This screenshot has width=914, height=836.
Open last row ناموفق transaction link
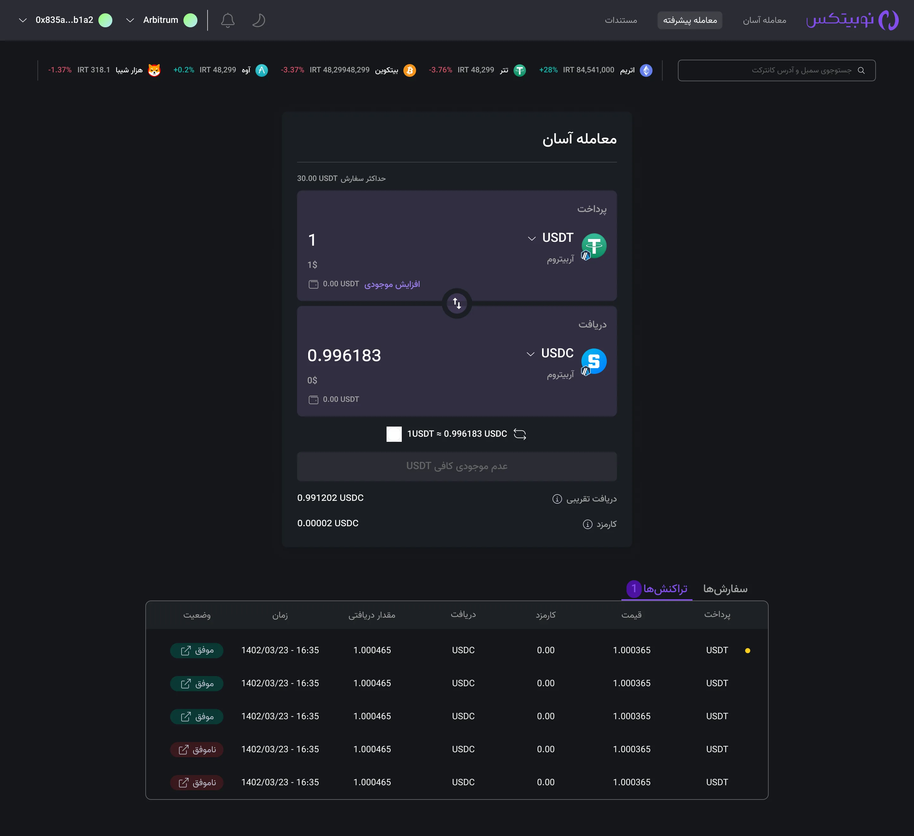[197, 783]
